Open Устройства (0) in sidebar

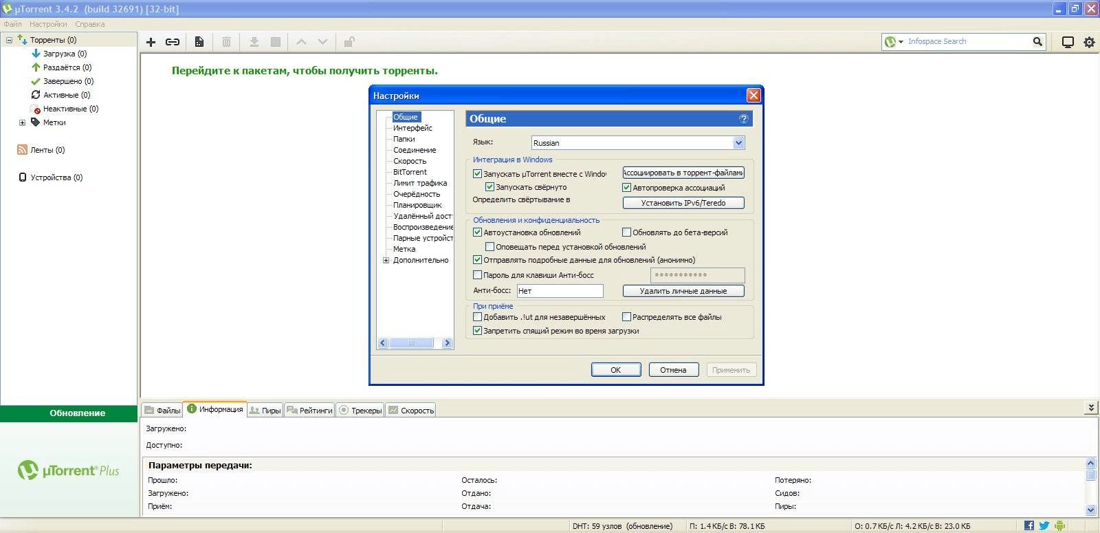point(56,177)
